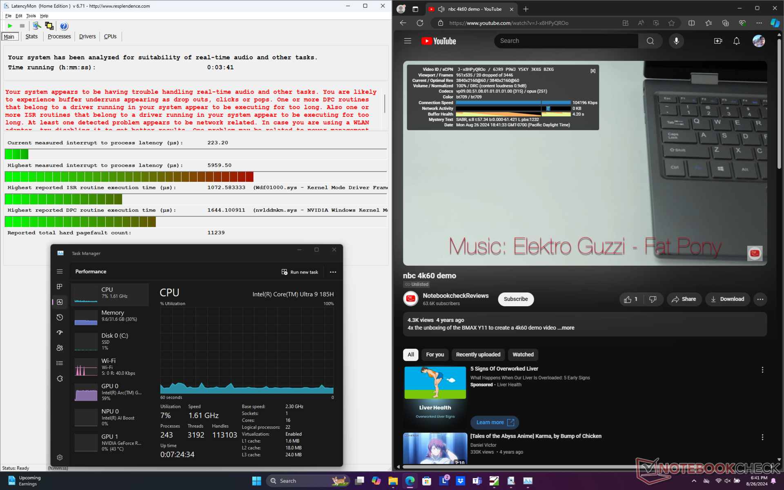Like the nbc 4k60 demo video

[630, 299]
